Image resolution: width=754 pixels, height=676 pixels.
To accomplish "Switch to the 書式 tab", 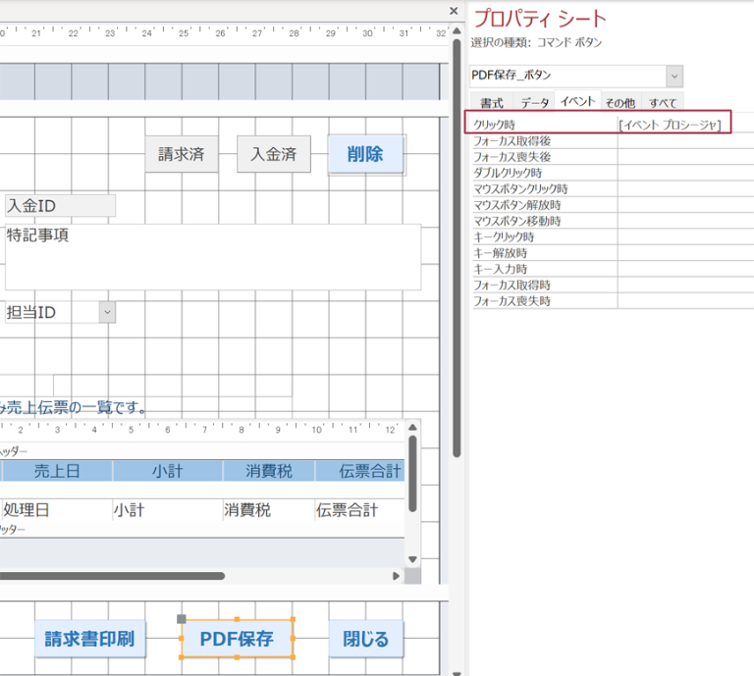I will [x=492, y=103].
